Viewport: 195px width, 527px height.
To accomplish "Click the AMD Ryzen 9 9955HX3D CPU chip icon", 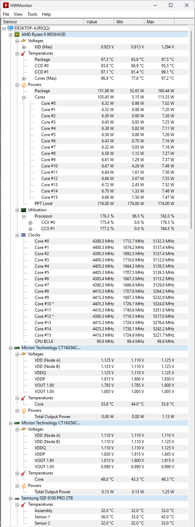I will point(17,34).
